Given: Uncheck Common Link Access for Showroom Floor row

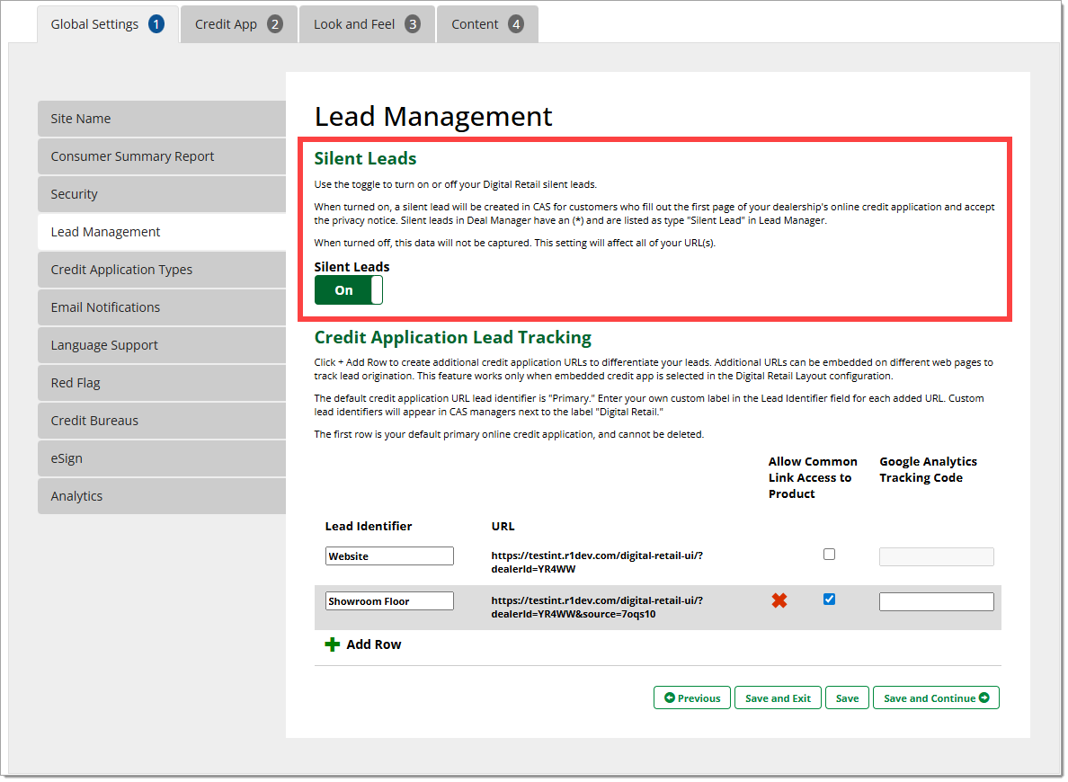Looking at the screenshot, I should point(829,600).
